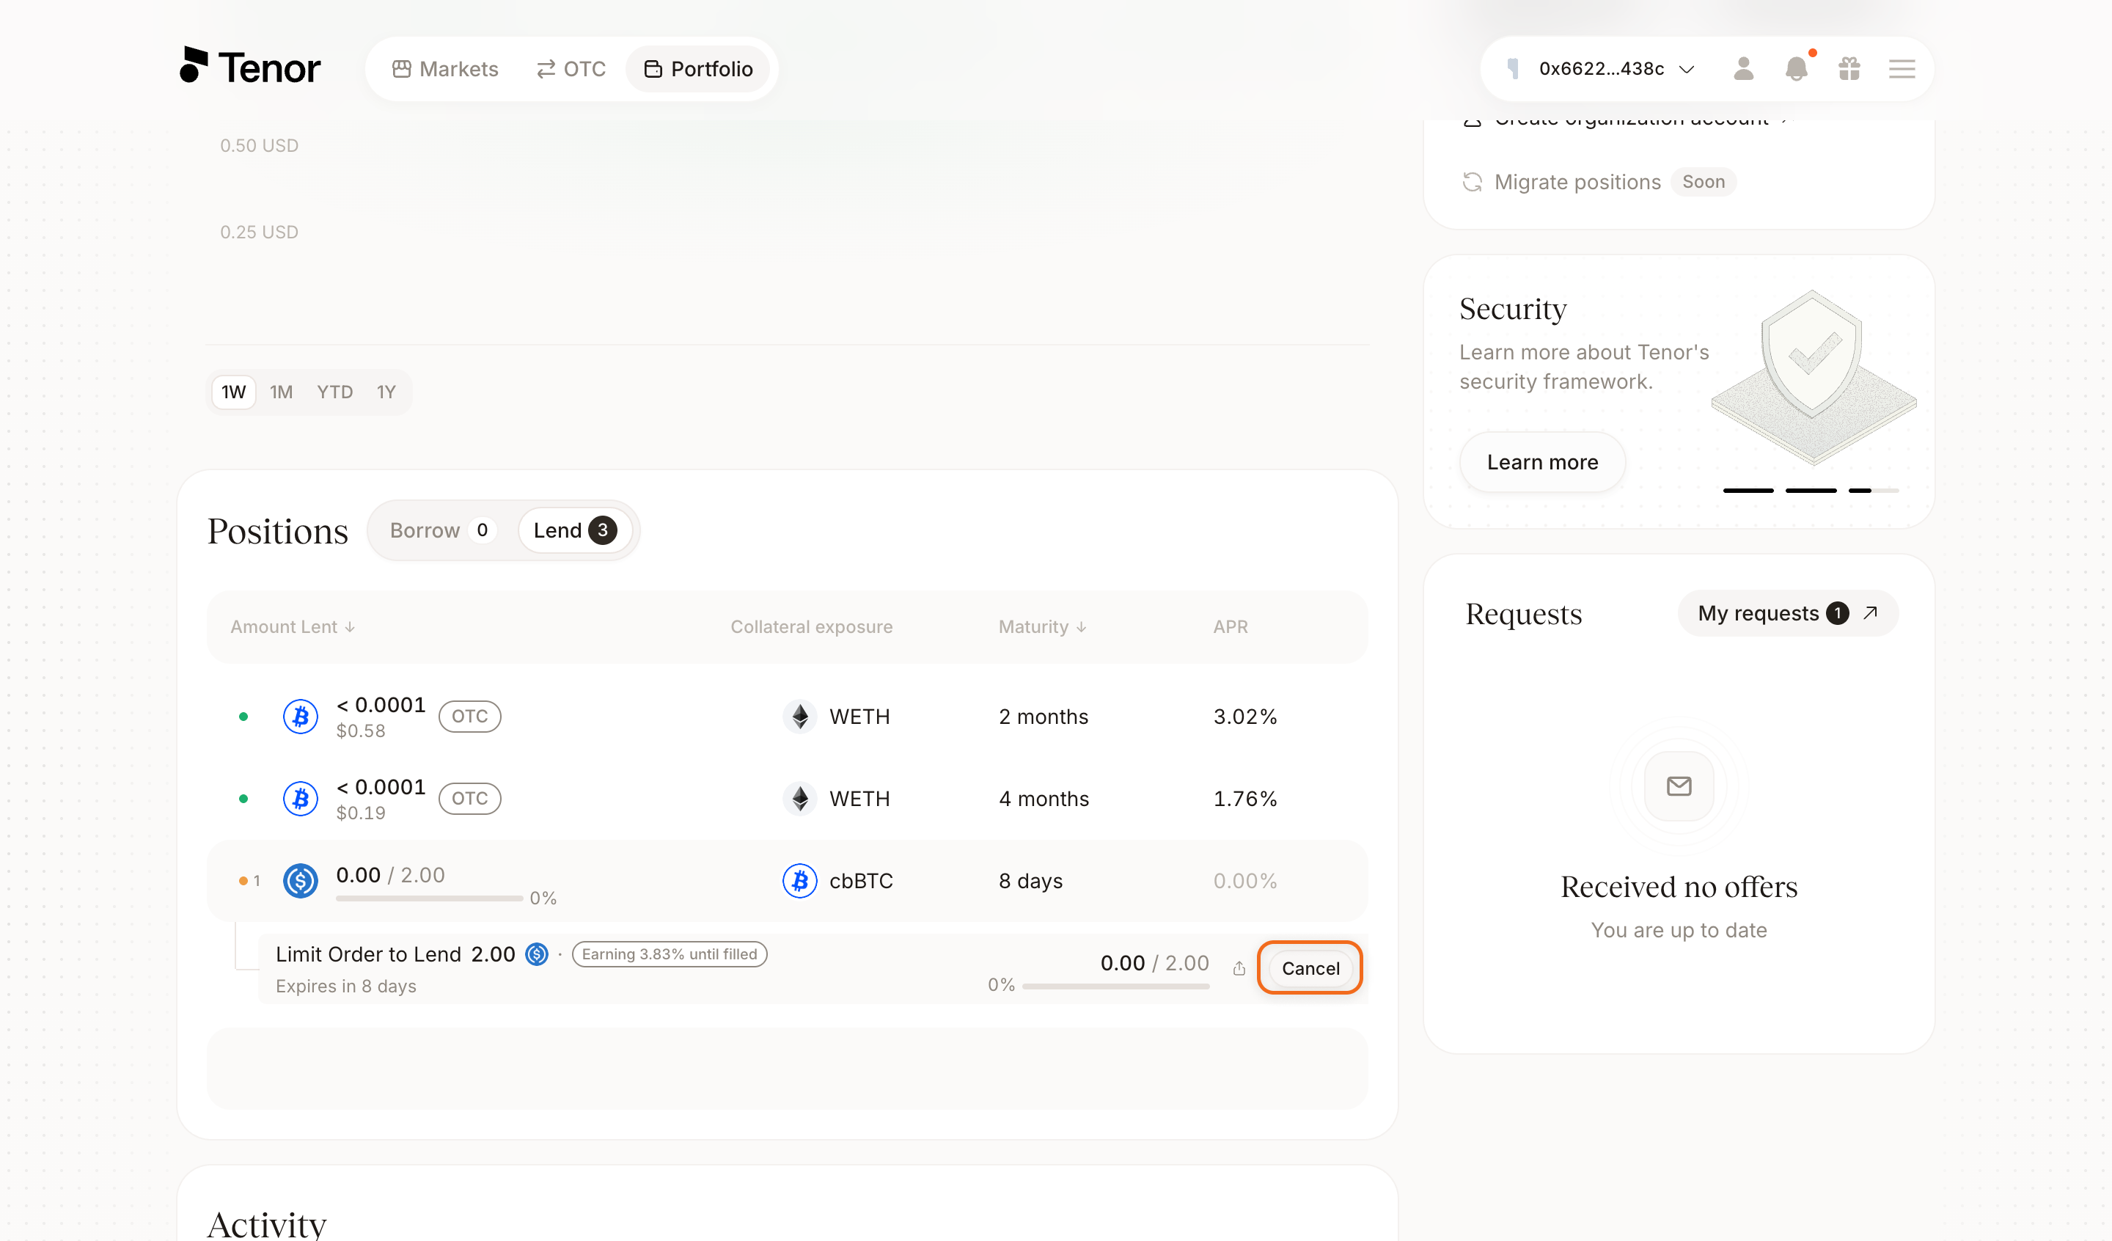Viewport: 2112px width, 1241px height.
Task: Click the Bitcoin icon in the $0.58 row
Action: [300, 716]
